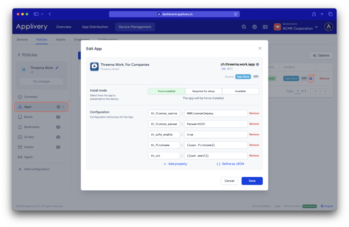Image resolution: width=349 pixels, height=227 pixels.
Task: Remove the th_license_password property
Action: pos(254,124)
